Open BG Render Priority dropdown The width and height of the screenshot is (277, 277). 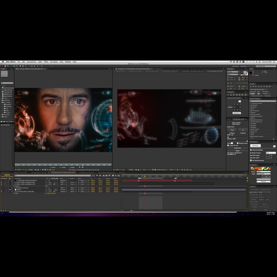(271, 153)
